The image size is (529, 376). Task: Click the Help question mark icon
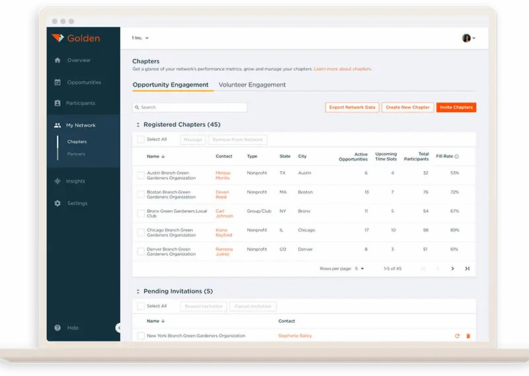pyautogui.click(x=58, y=328)
